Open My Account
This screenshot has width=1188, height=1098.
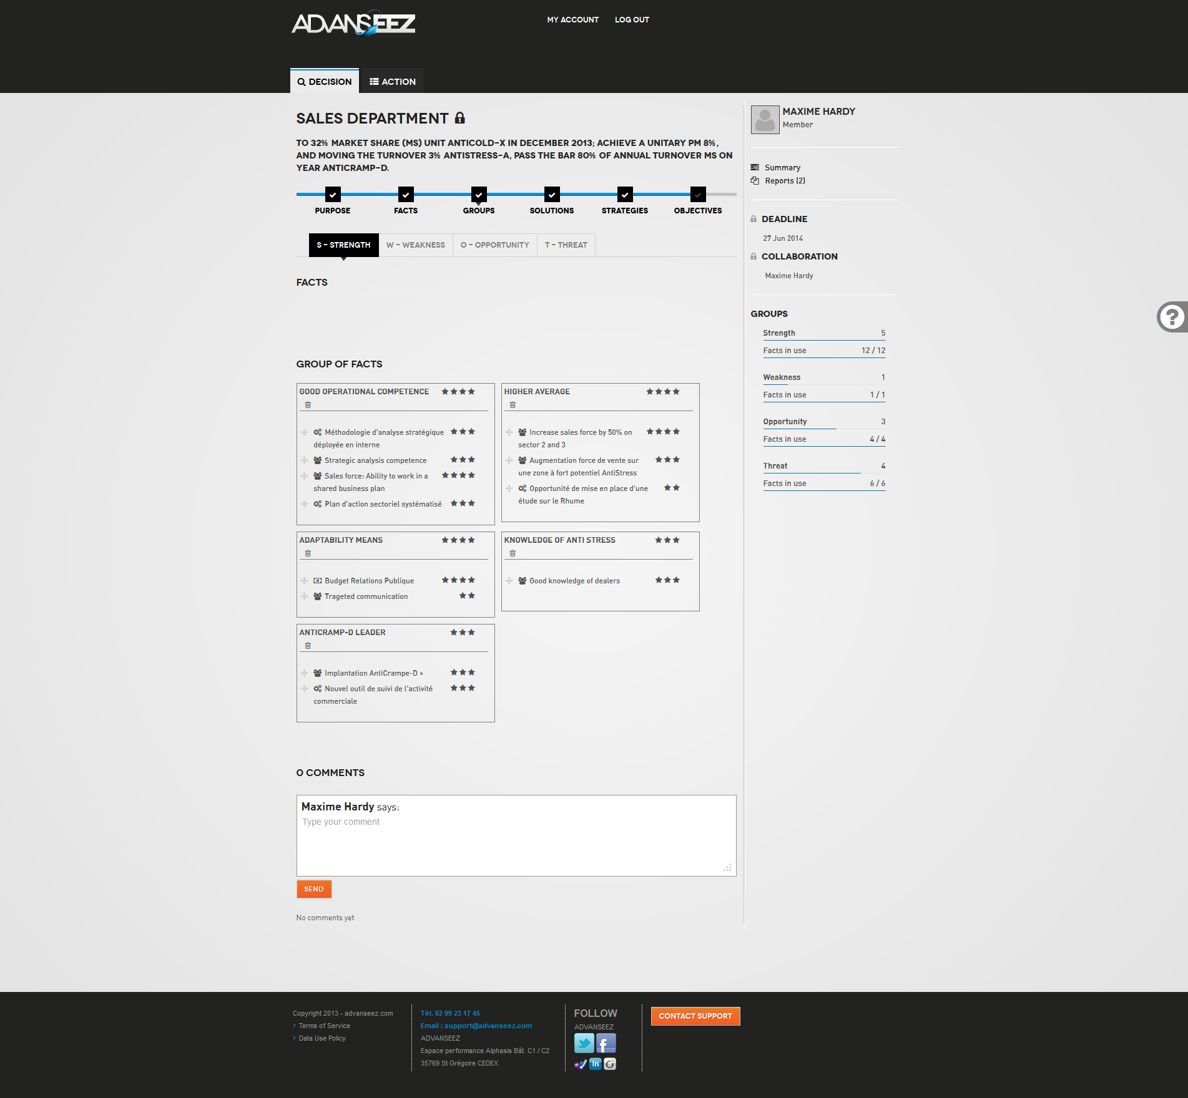tap(573, 20)
